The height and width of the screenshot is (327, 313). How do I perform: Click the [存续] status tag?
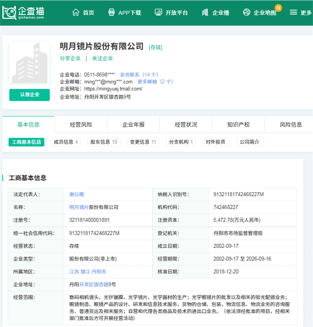pyautogui.click(x=155, y=47)
